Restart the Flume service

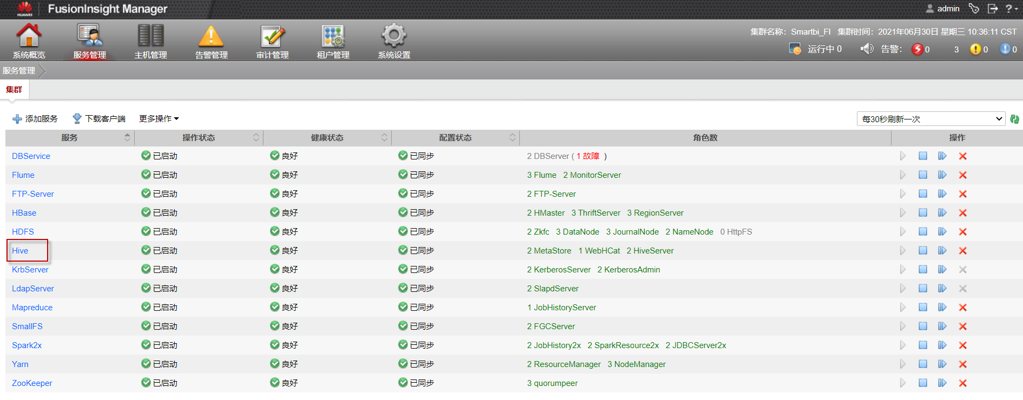[x=942, y=175]
